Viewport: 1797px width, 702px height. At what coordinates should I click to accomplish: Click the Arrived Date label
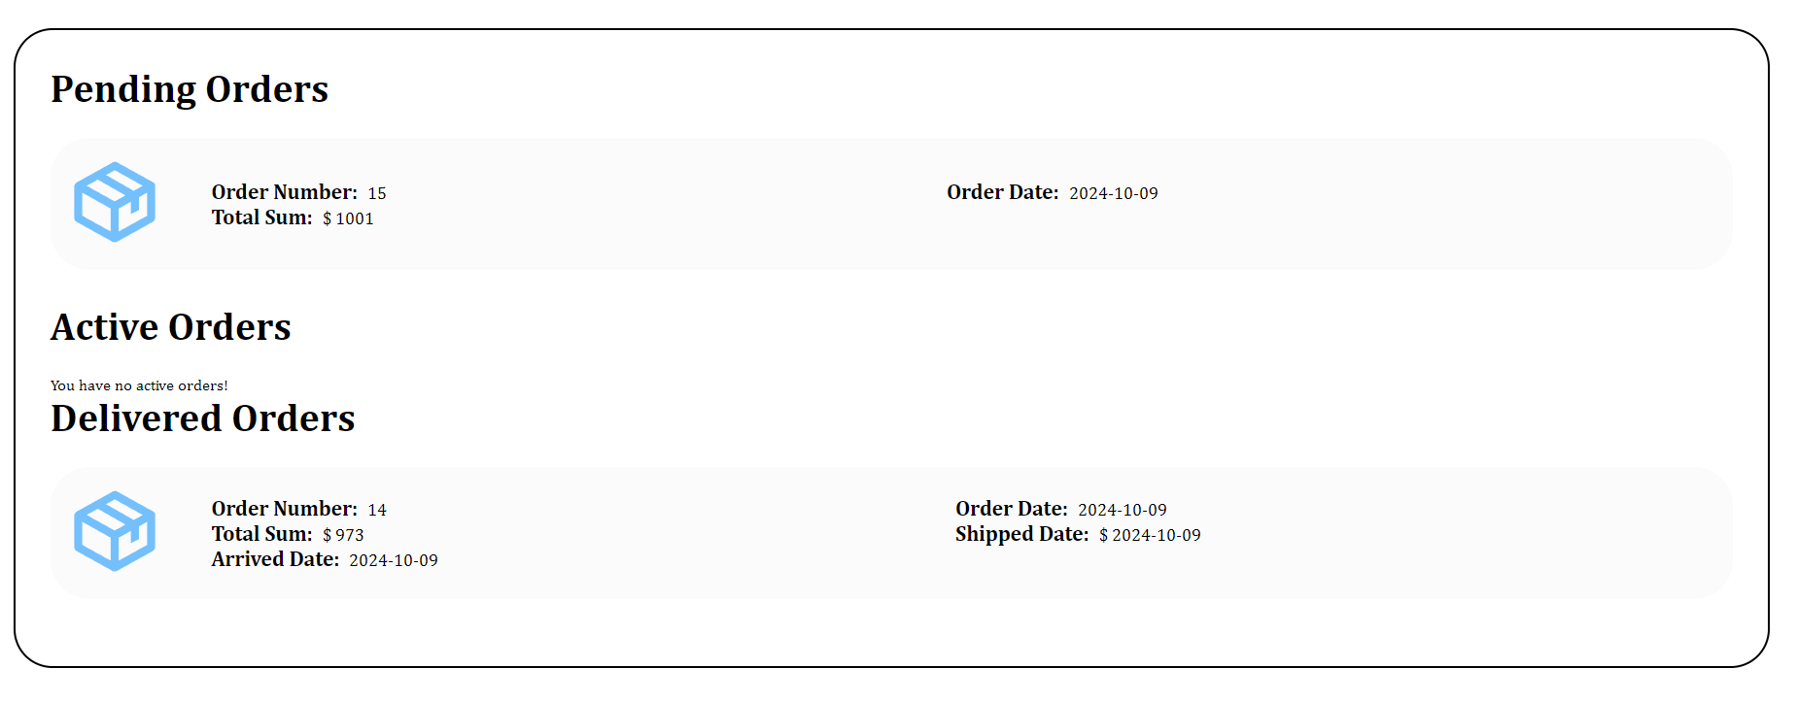[275, 559]
